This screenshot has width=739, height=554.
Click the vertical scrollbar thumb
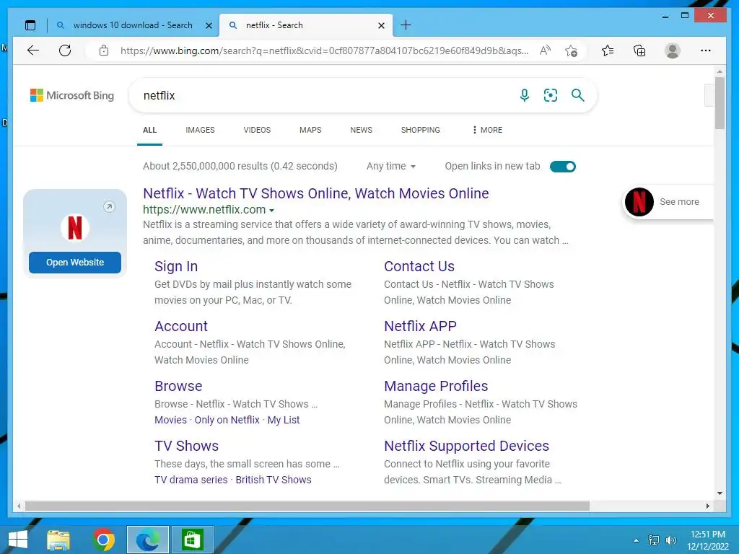720,102
